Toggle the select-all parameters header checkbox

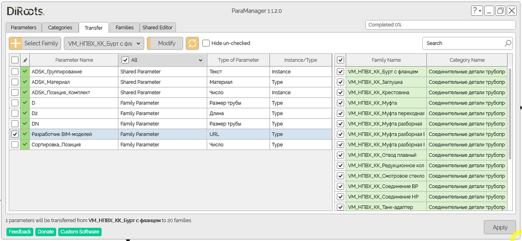pyautogui.click(x=15, y=60)
